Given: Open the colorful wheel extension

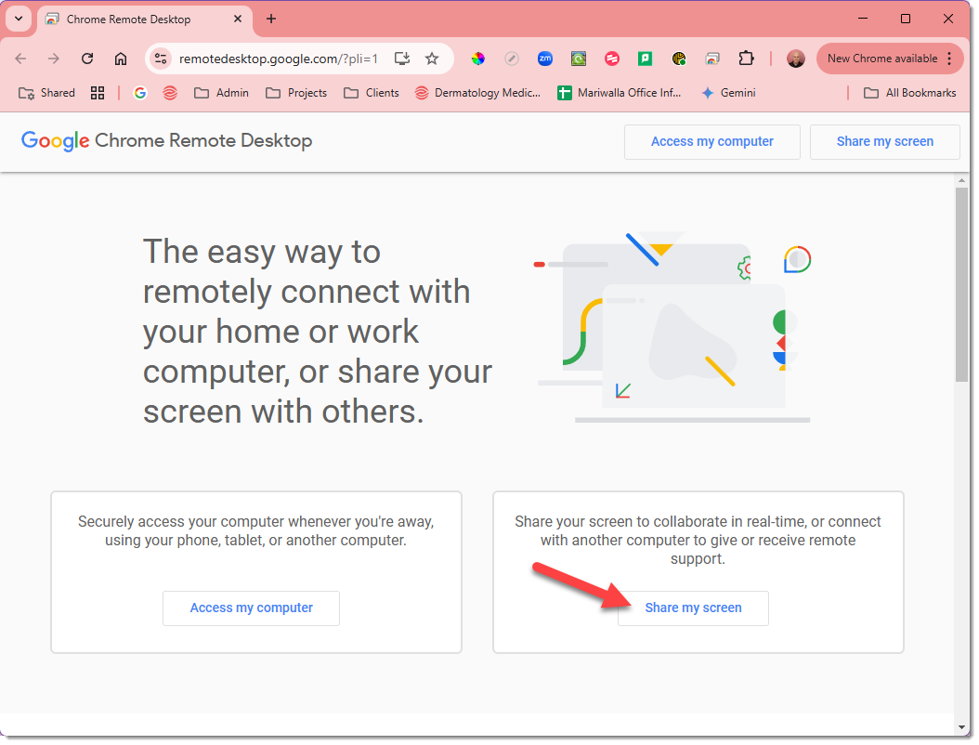Looking at the screenshot, I should (x=478, y=59).
